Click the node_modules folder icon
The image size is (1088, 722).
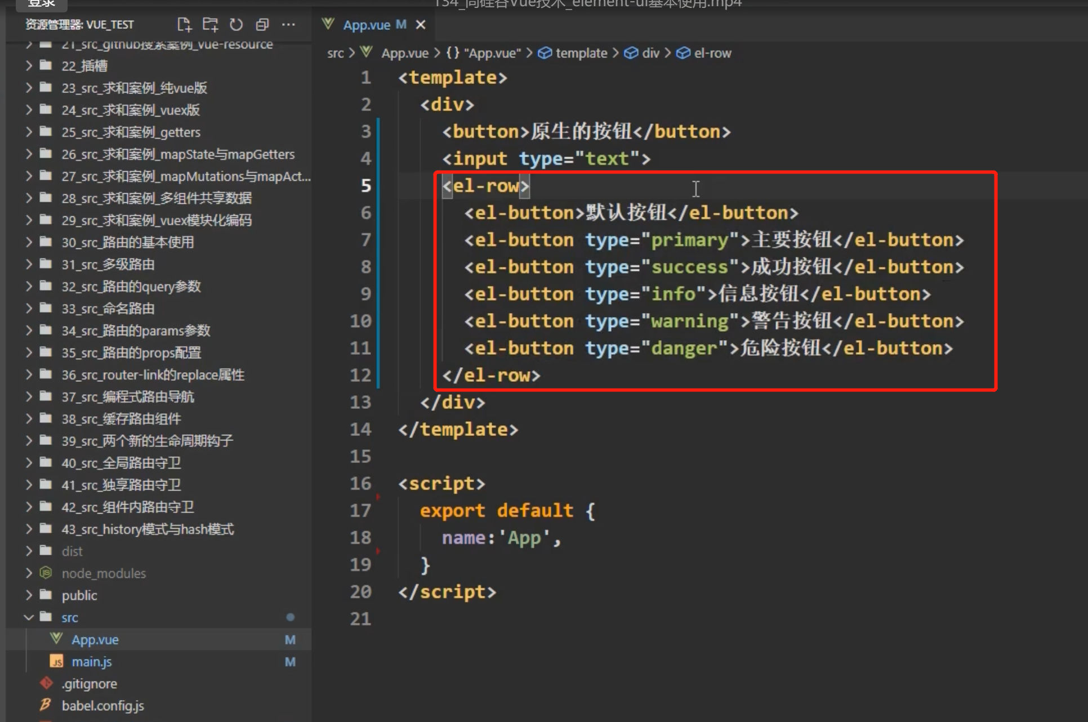coord(46,573)
